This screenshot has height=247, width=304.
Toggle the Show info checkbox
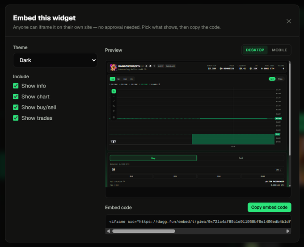(x=16, y=86)
